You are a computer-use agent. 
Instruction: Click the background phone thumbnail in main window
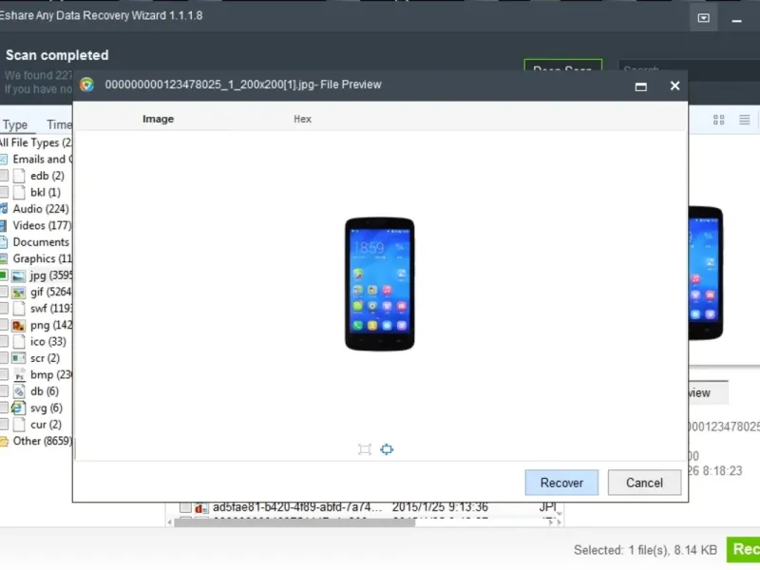click(706, 273)
